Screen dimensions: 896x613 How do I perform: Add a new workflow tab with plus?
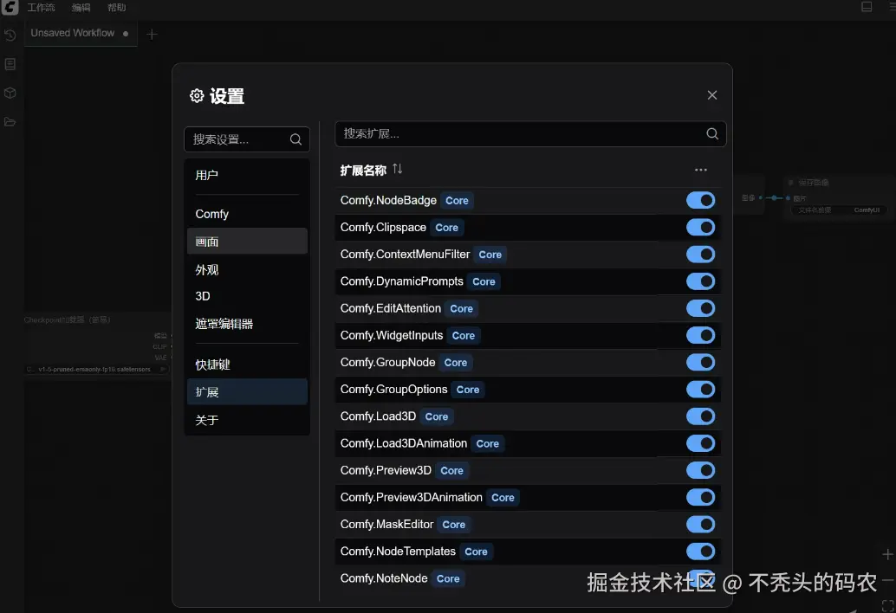[x=152, y=35]
